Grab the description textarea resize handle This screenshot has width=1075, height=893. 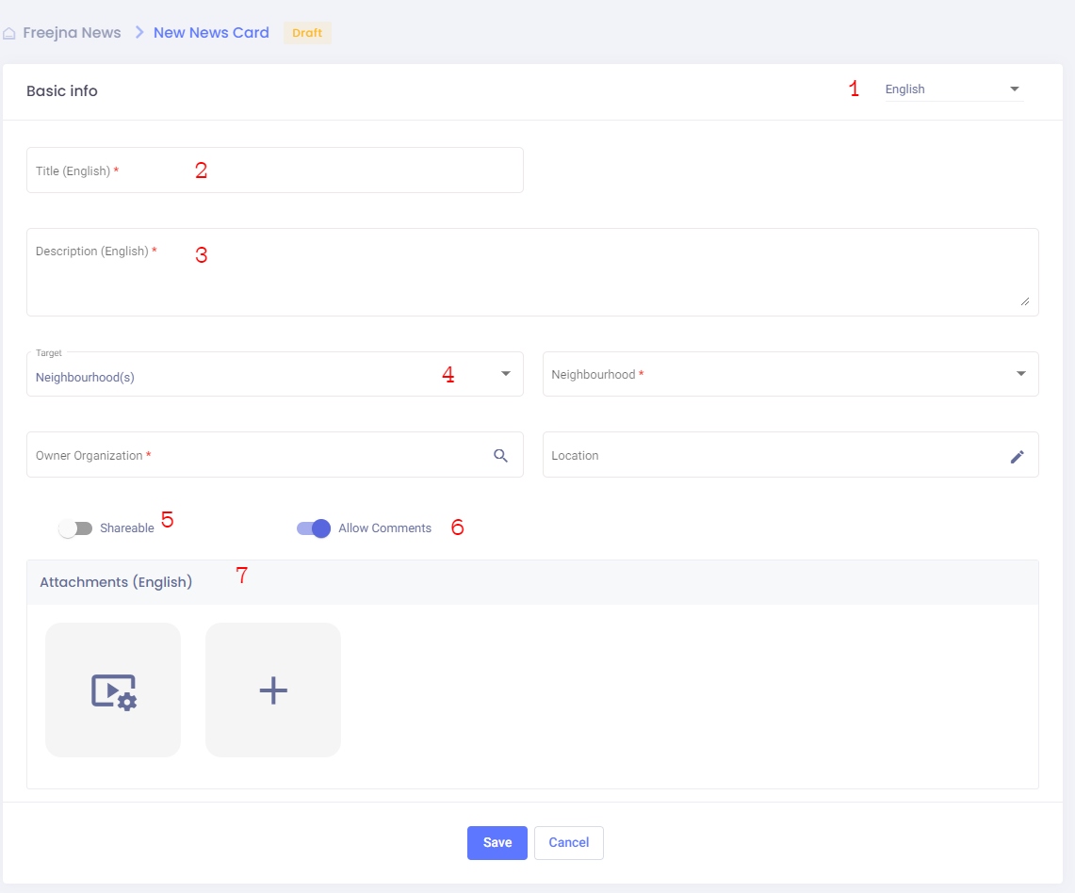point(1024,300)
